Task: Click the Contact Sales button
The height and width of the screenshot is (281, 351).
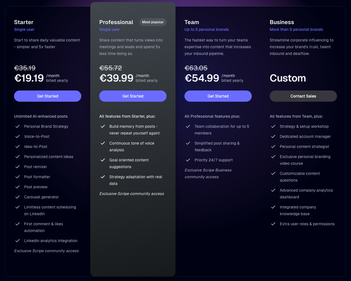Action: coord(303,96)
